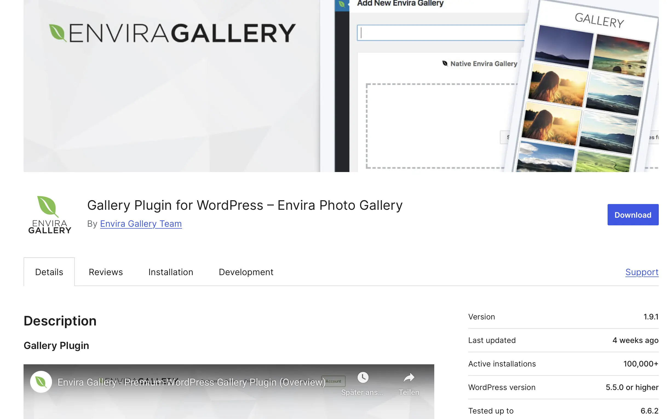Switch to the Development tab
667x419 pixels.
(x=246, y=272)
